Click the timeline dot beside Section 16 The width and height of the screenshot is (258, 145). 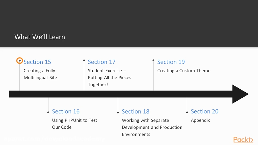click(48, 112)
